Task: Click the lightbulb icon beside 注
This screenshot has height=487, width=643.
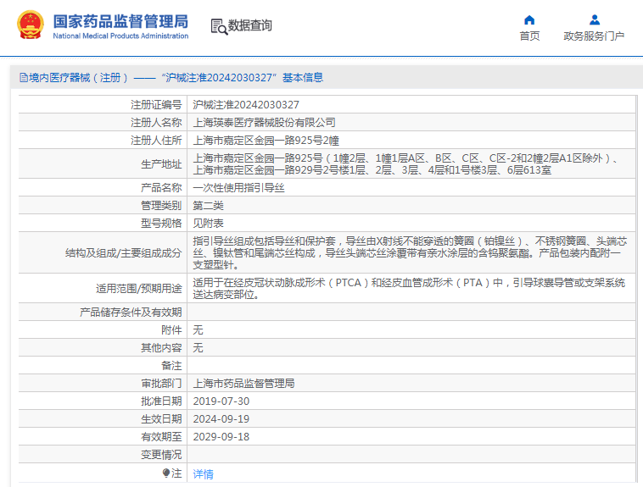Action: click(166, 473)
